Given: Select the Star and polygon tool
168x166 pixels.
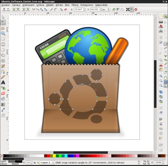Looking at the screenshot, I should pyautogui.click(x=3, y=55).
